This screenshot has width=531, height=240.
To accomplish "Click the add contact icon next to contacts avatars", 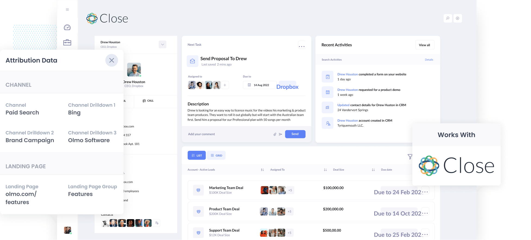I will (x=157, y=223).
